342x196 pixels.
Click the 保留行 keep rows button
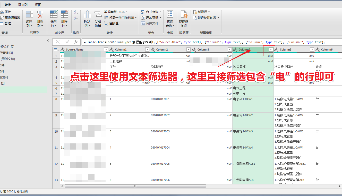click(54, 19)
